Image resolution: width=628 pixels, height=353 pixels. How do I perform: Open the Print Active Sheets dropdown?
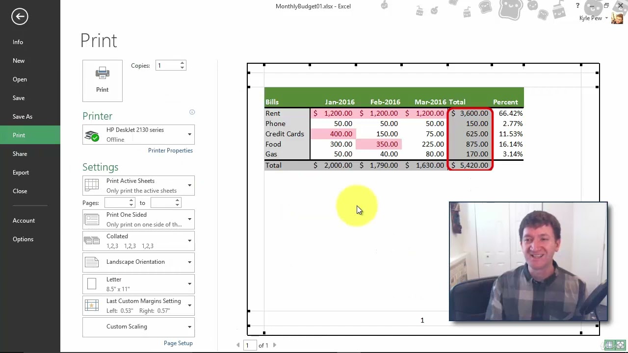189,185
